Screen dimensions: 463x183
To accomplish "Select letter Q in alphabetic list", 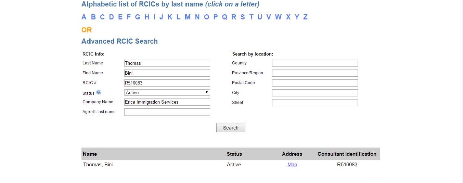I will pos(224,17).
